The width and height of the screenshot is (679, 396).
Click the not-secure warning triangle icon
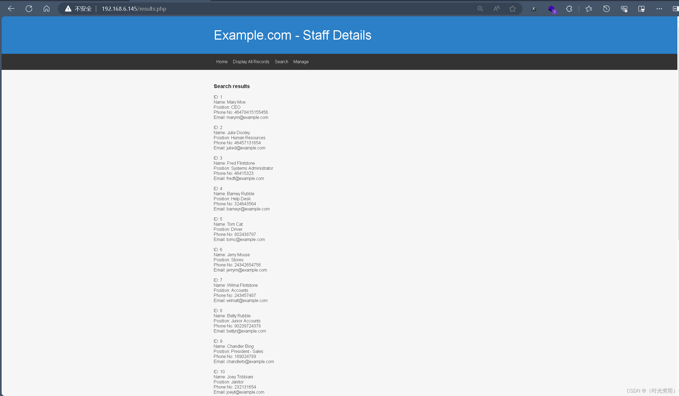coord(68,9)
